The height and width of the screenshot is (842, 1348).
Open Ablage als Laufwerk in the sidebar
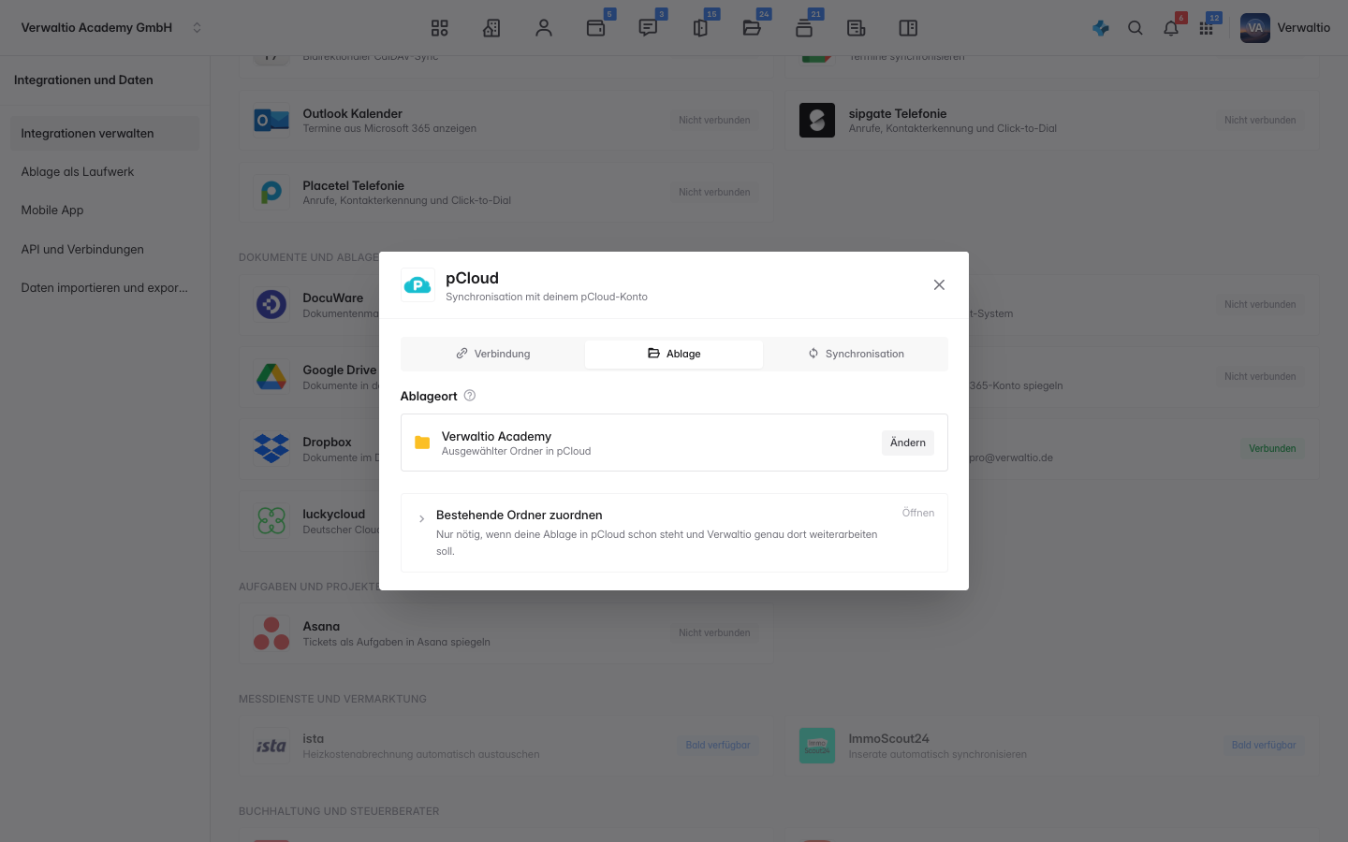[105, 172]
